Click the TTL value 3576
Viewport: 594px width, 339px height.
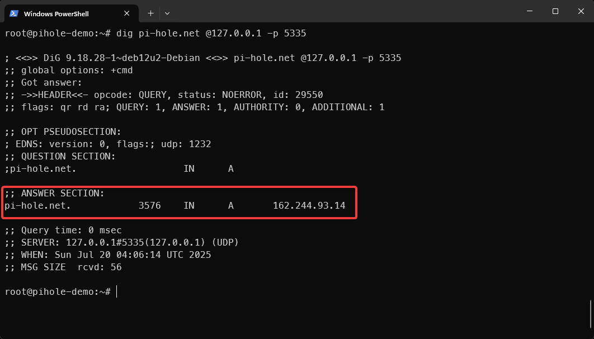coord(149,206)
